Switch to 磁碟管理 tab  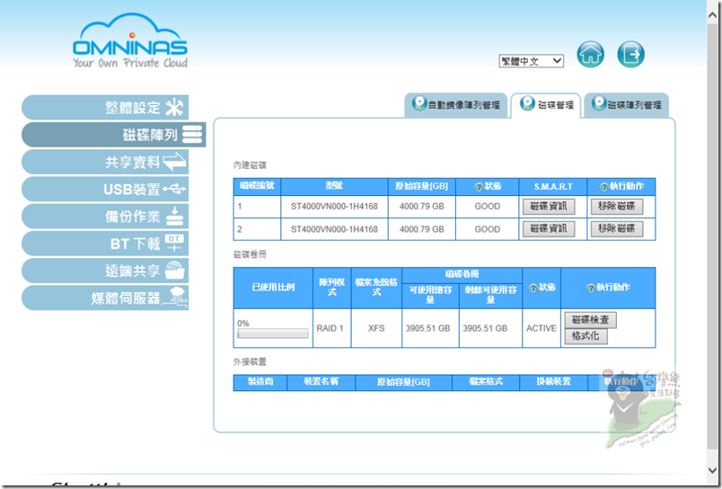click(546, 105)
